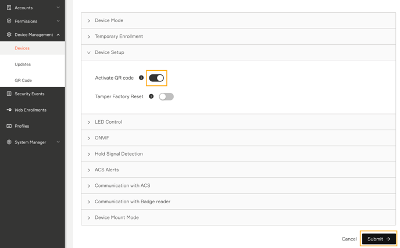400x248 pixels.
Task: Click the Security Events icon
Action: point(9,94)
